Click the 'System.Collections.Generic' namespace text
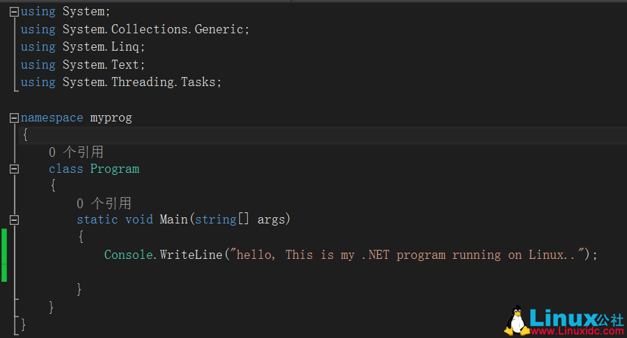 click(153, 29)
